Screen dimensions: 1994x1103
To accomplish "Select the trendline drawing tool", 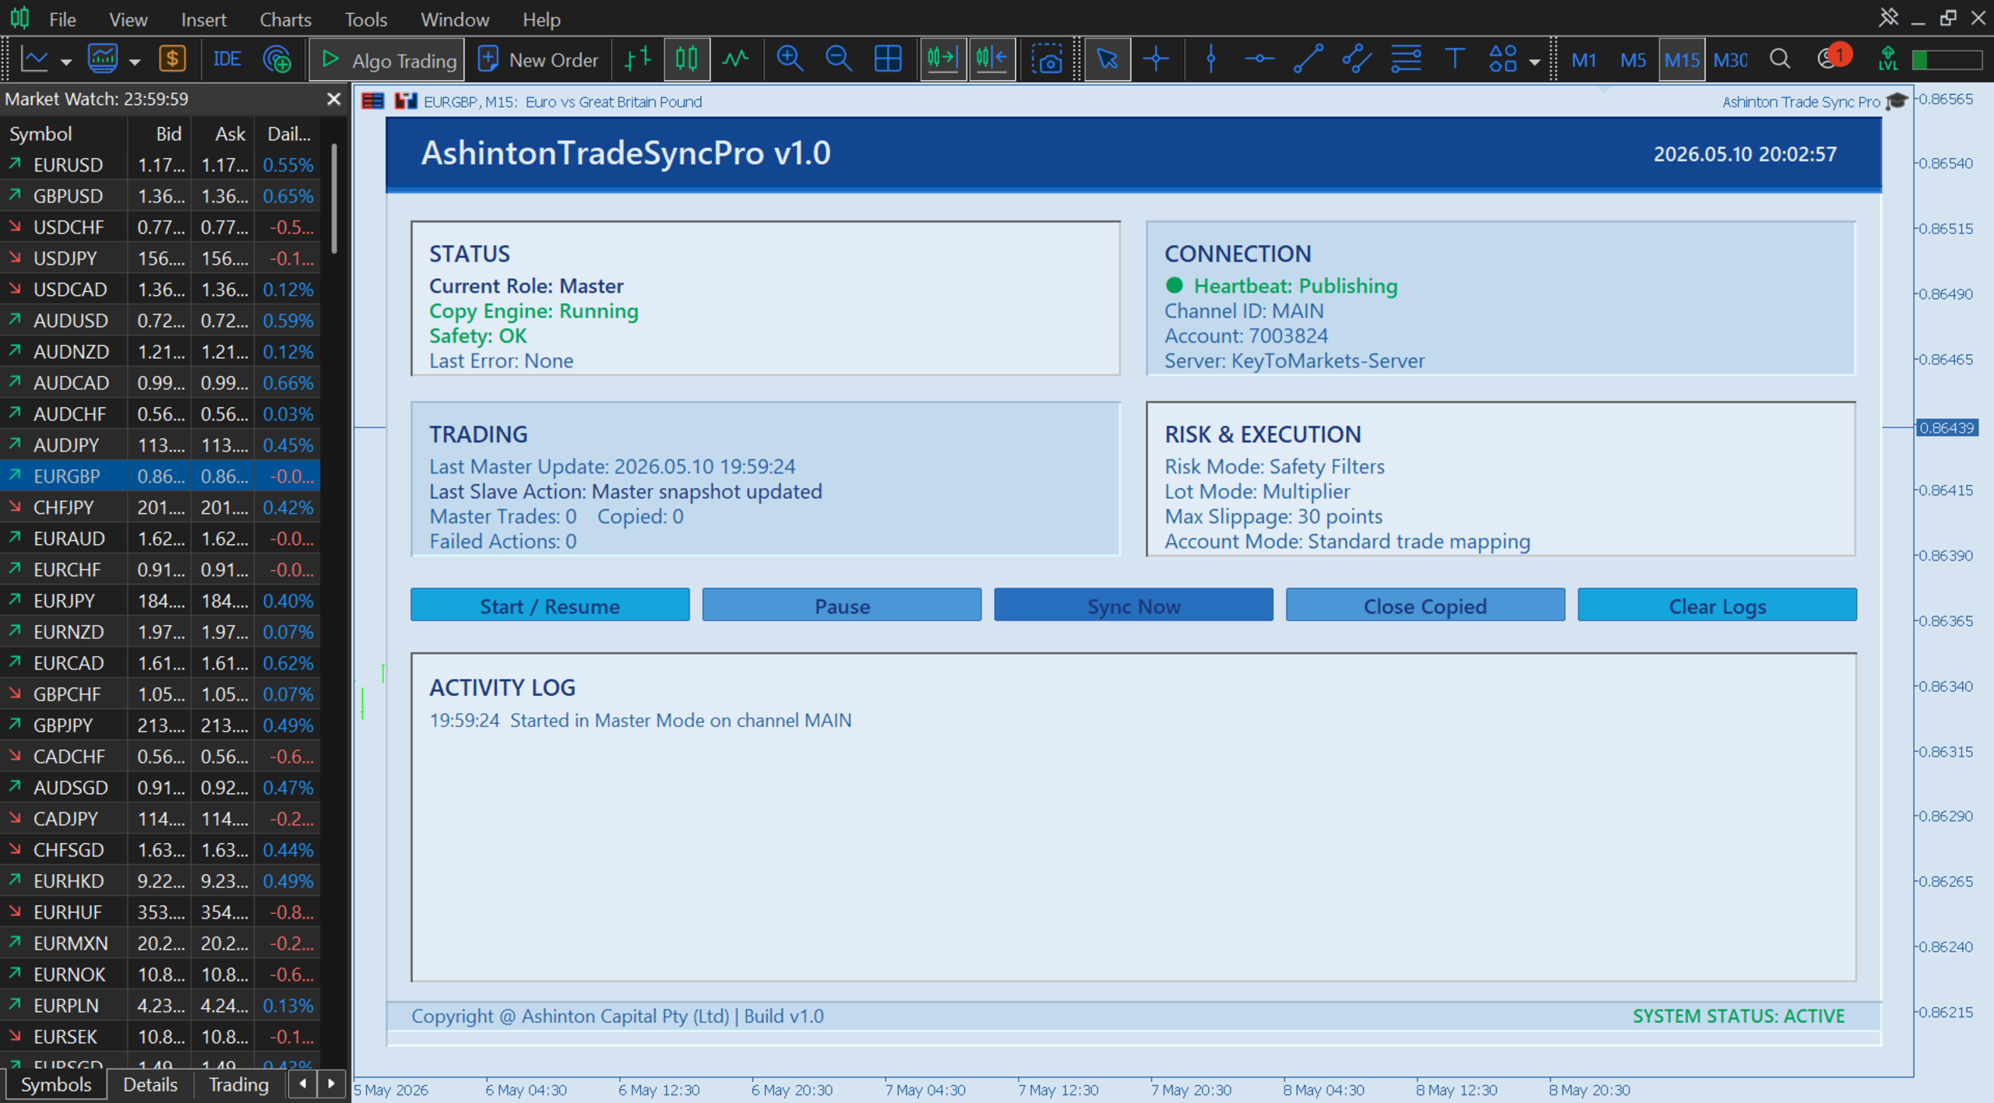I will click(1308, 59).
